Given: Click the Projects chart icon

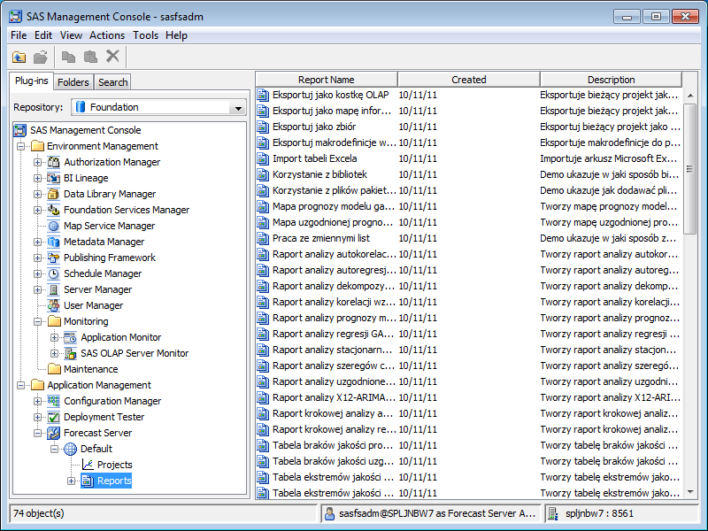Looking at the screenshot, I should coord(88,465).
